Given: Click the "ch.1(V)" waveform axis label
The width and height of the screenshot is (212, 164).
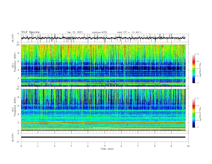Looking at the screenshot, I should (13, 38).
